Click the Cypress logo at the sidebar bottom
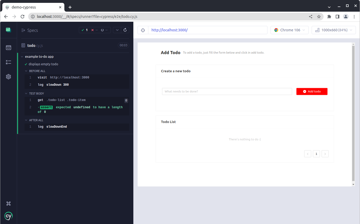The image size is (360, 224). point(9,216)
